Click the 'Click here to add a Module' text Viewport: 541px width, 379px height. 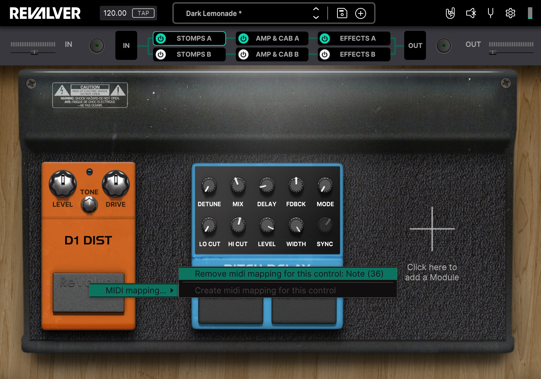(x=432, y=272)
